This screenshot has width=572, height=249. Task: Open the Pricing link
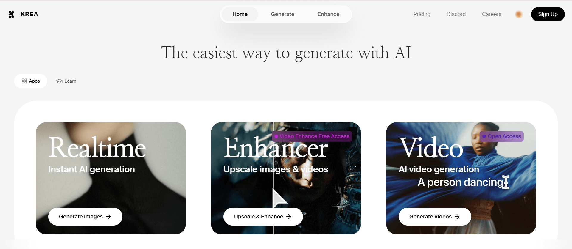[x=422, y=14]
